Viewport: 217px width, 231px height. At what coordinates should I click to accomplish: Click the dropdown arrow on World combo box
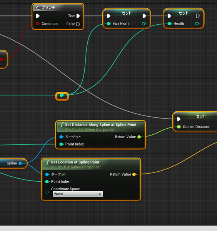coord(100,194)
